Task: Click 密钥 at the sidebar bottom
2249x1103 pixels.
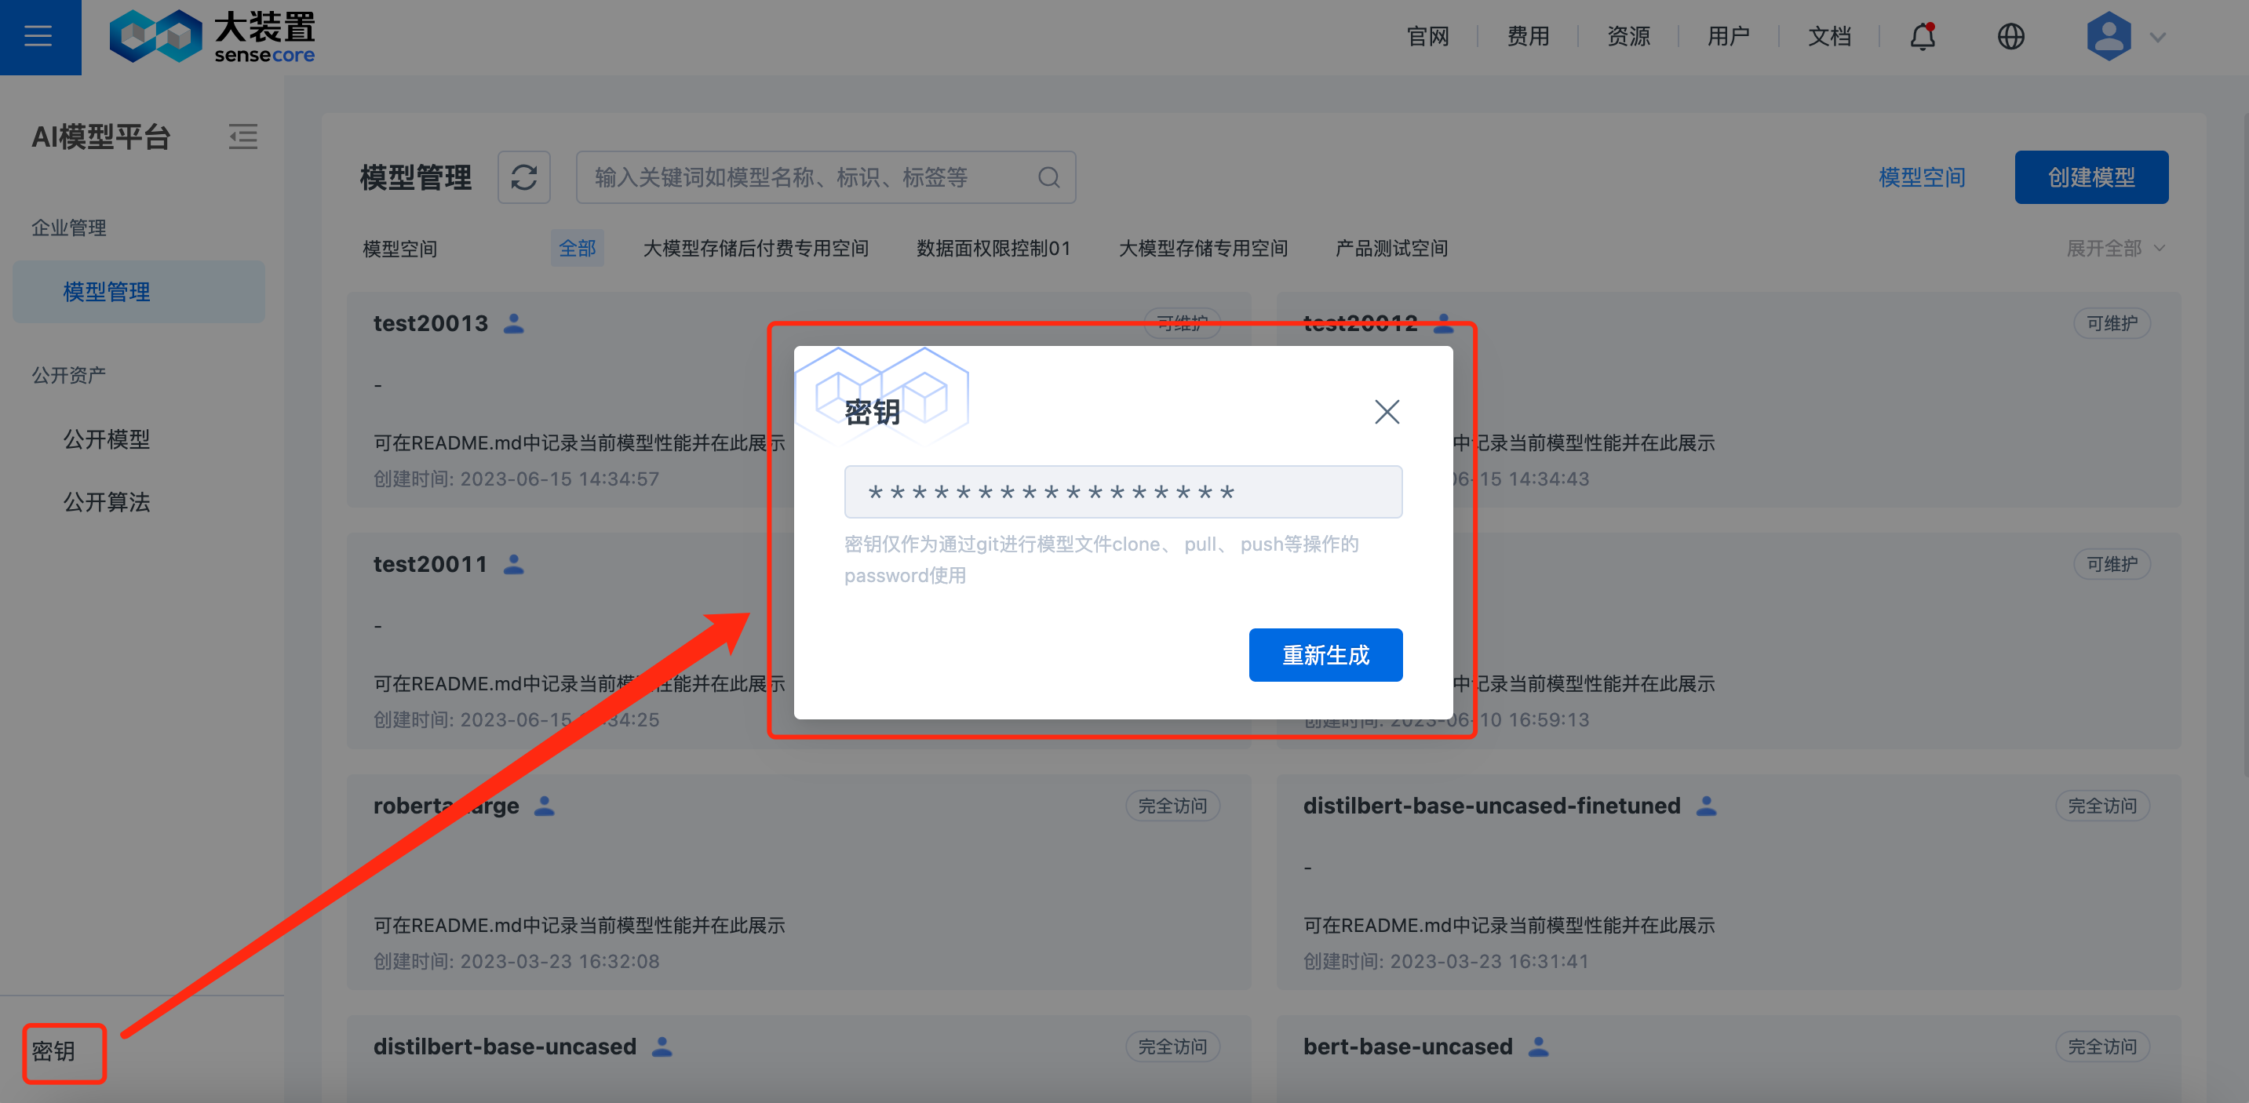Action: 53,1050
